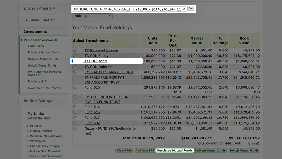
Task: Select the EMERALD U.S. EQUITY I radio button
Action: (x=75, y=78)
